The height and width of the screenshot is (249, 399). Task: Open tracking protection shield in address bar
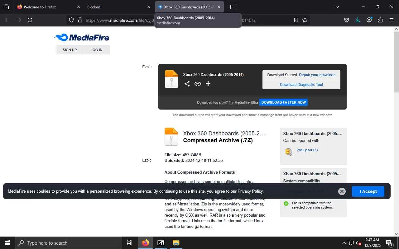point(71,20)
